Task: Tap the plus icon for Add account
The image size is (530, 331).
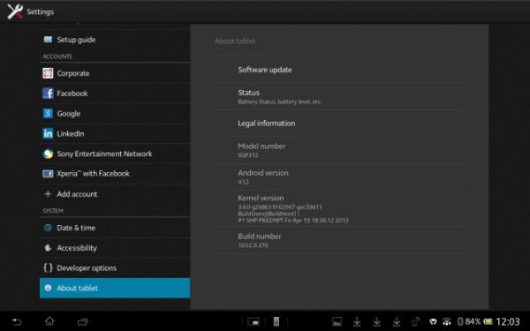Action: click(48, 194)
